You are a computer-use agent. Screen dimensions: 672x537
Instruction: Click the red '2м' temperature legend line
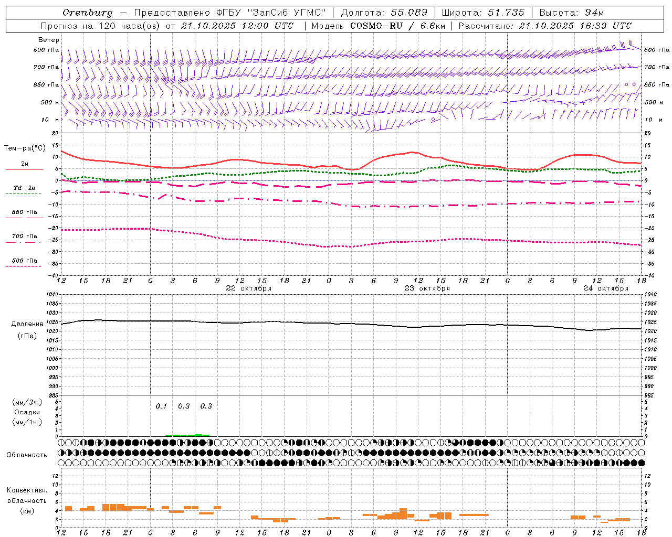click(24, 170)
